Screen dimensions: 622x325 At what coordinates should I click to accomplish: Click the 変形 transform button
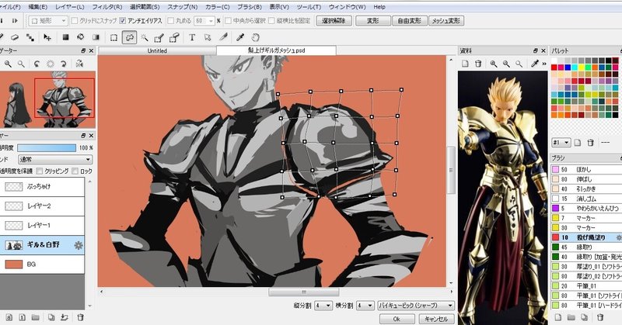pos(373,21)
